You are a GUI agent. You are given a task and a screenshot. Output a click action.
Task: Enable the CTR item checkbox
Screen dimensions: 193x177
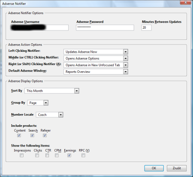(x=47, y=155)
